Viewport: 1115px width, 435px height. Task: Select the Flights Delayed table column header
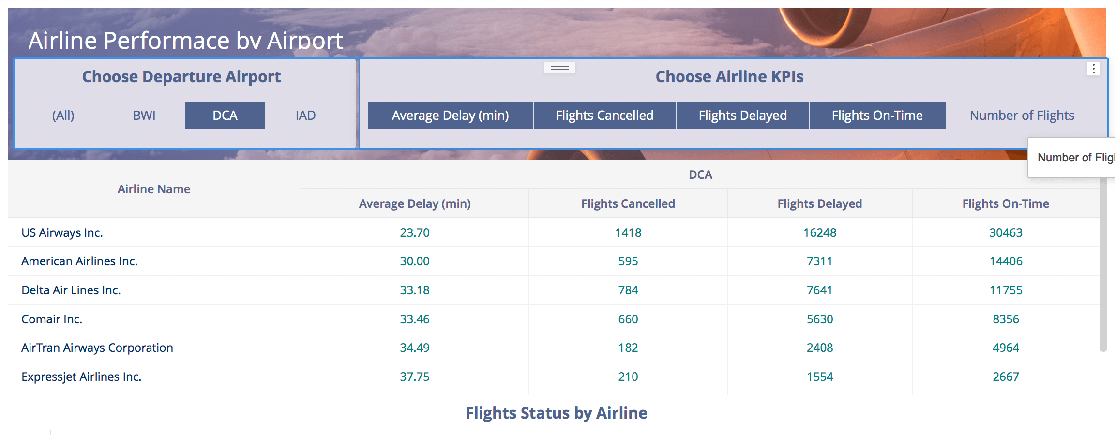tap(819, 203)
